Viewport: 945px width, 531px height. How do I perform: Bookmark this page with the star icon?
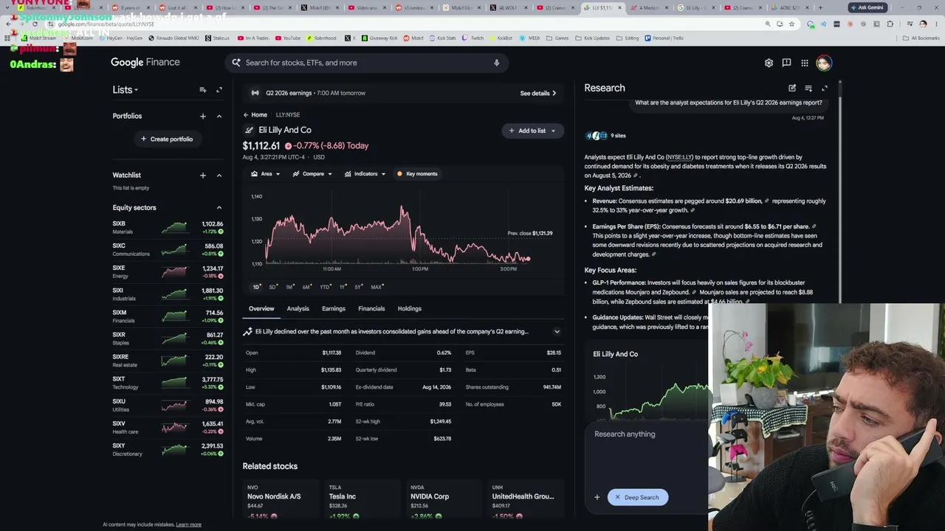(792, 24)
